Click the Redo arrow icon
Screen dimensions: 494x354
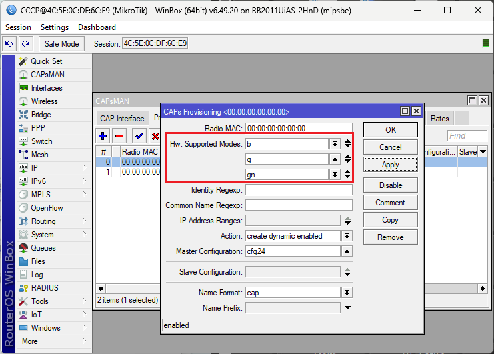coord(26,43)
